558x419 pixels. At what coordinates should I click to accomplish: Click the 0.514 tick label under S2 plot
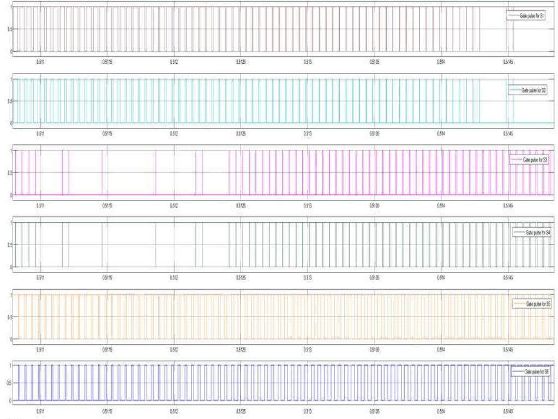(441, 133)
